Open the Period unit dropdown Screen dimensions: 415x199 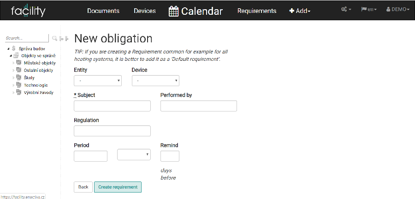(134, 155)
